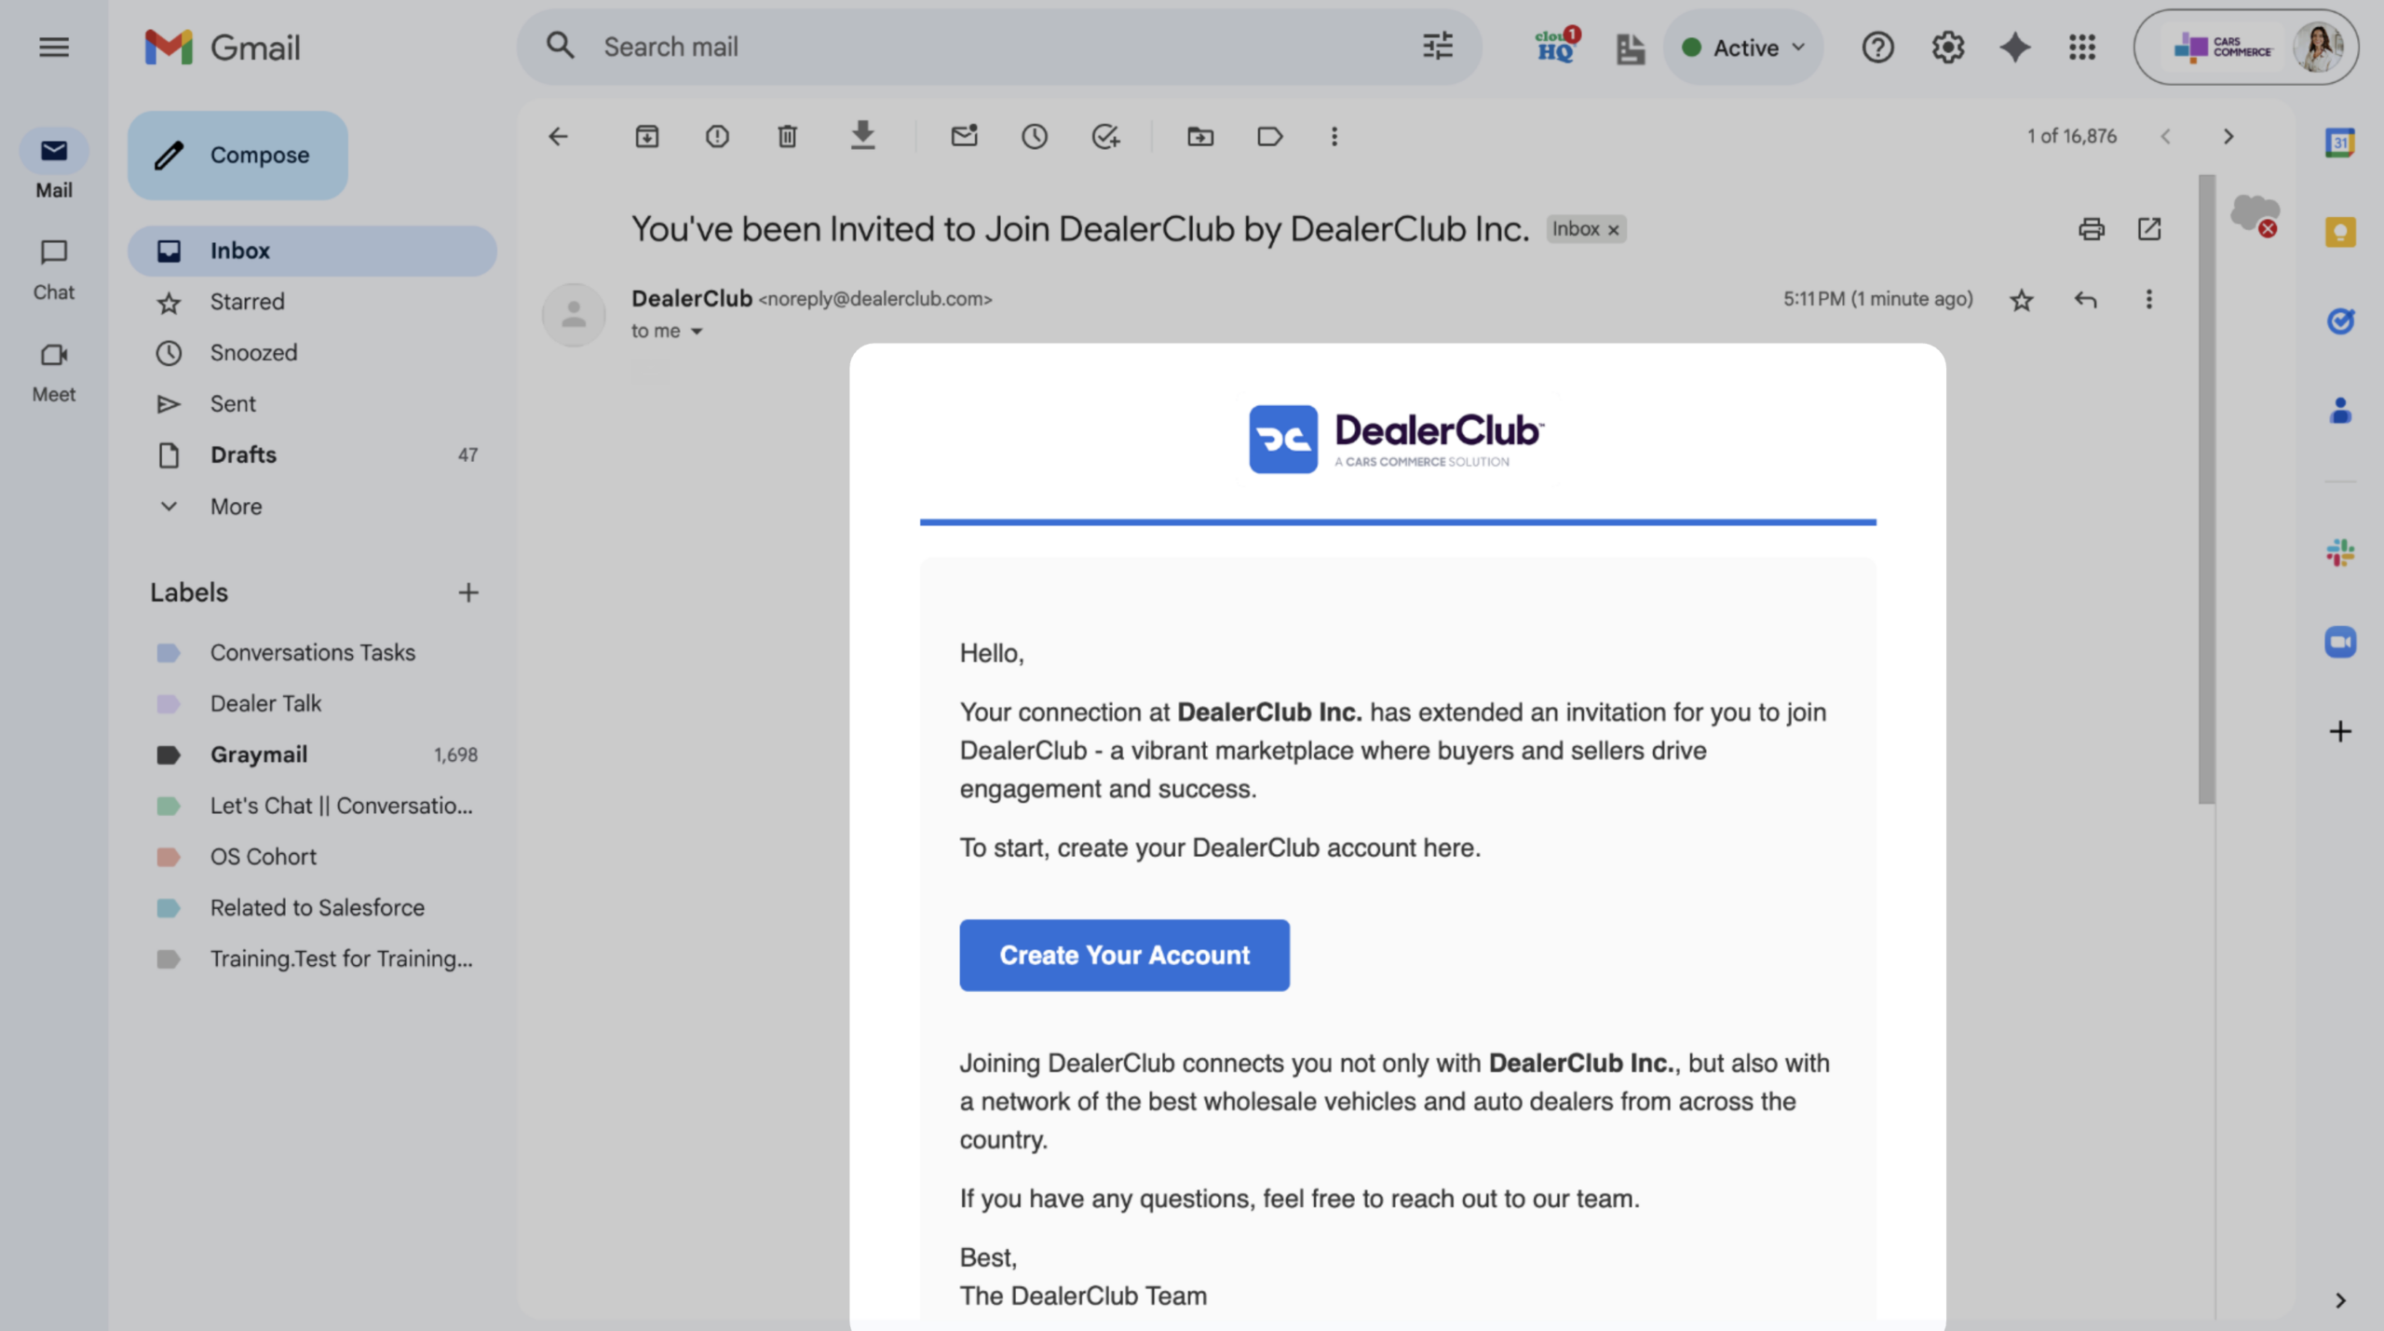Open the Labels tag icon in the toolbar
The height and width of the screenshot is (1331, 2384).
coord(1269,137)
